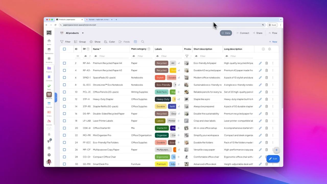327x184 pixels.
Task: Switch to the Data view tab
Action: point(226,33)
